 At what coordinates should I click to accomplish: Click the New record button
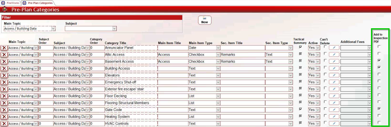(205, 20)
